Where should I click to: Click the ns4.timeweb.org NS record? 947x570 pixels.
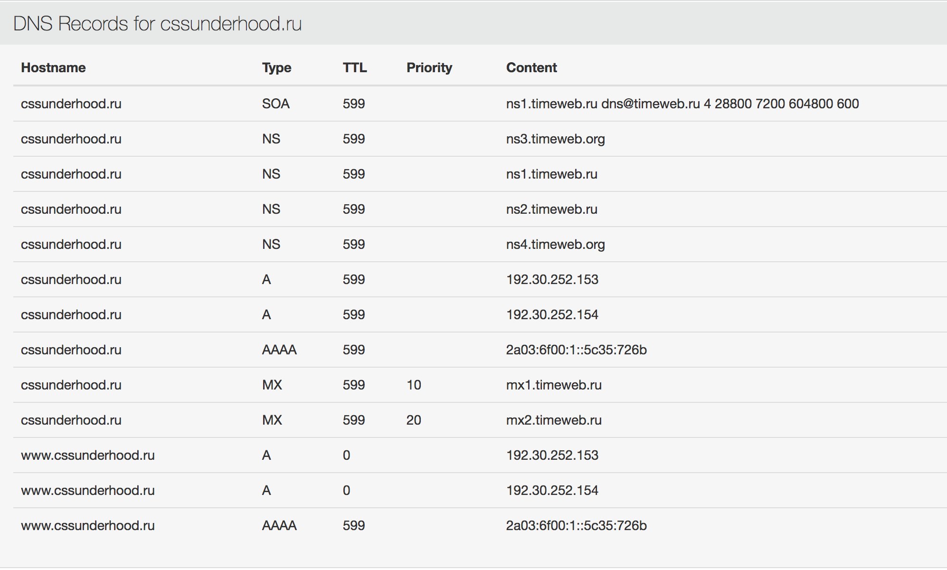[556, 244]
